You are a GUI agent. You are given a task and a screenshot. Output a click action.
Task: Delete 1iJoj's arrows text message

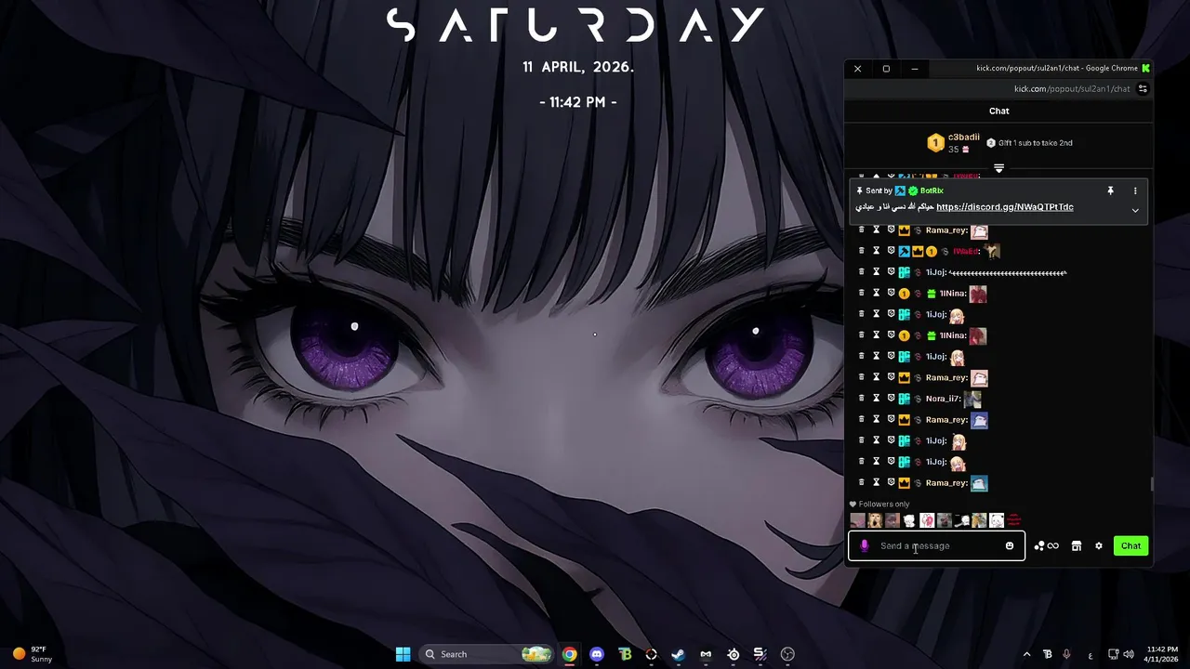coord(861,272)
